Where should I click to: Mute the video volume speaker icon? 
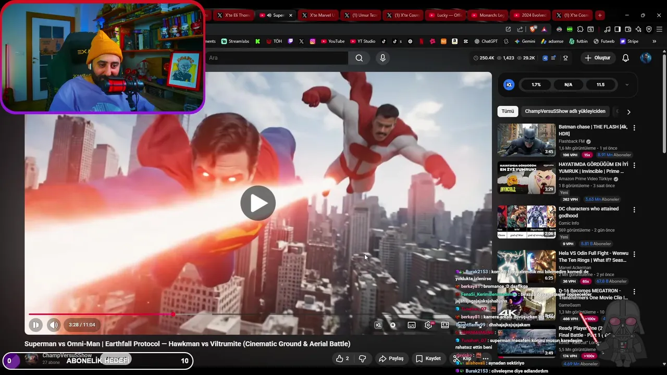[54, 325]
